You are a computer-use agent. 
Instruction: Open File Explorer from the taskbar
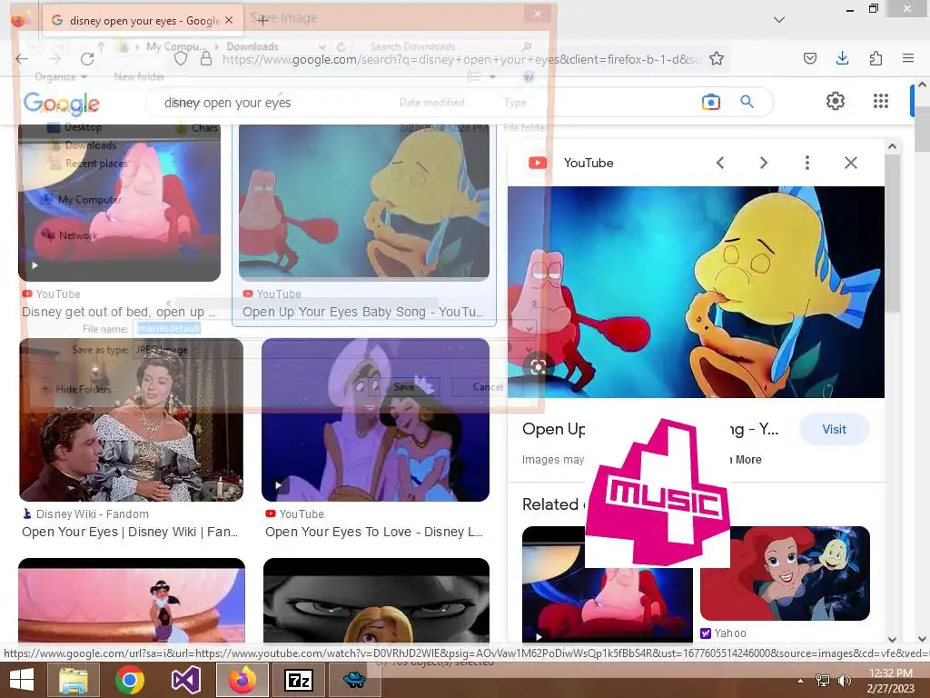click(74, 680)
